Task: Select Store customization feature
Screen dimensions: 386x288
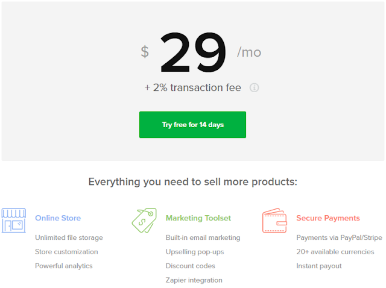Action: (66, 252)
